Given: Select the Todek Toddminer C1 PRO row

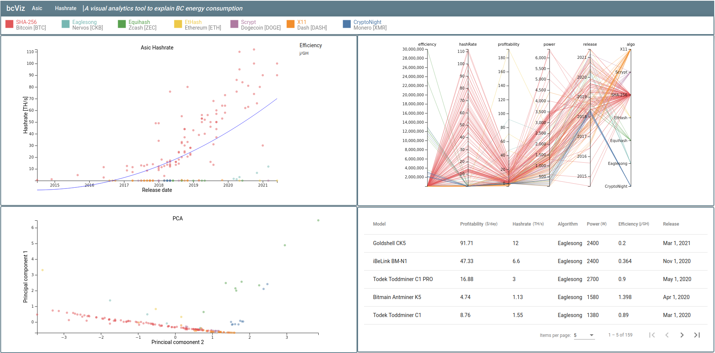Looking at the screenshot, I should 536,279.
